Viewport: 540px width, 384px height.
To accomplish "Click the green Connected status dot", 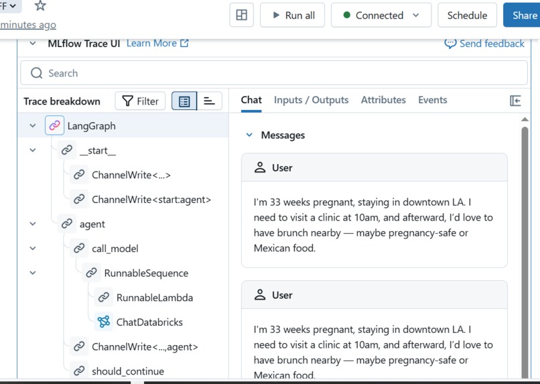I will coord(347,15).
